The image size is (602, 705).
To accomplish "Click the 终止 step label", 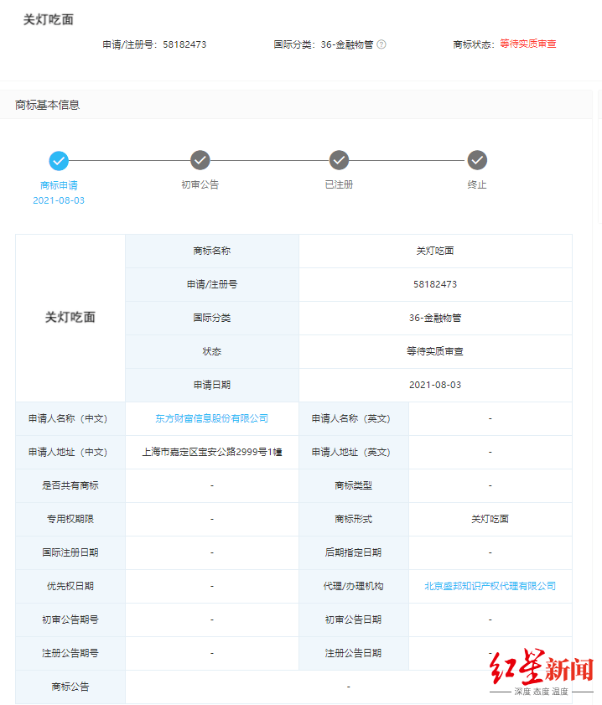I will pos(477,184).
